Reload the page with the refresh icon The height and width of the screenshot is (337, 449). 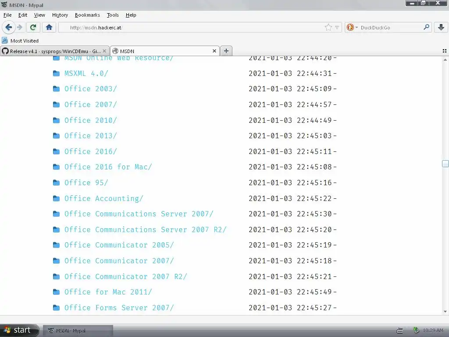coord(33,28)
